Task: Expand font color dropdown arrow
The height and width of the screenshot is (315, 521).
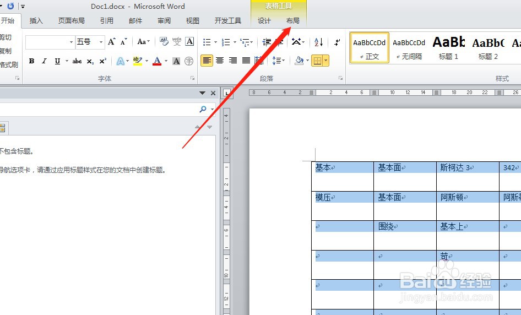Action: tap(166, 61)
